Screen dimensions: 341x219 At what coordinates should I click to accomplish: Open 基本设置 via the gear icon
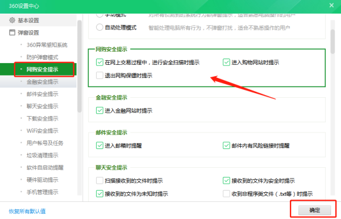(x=12, y=20)
